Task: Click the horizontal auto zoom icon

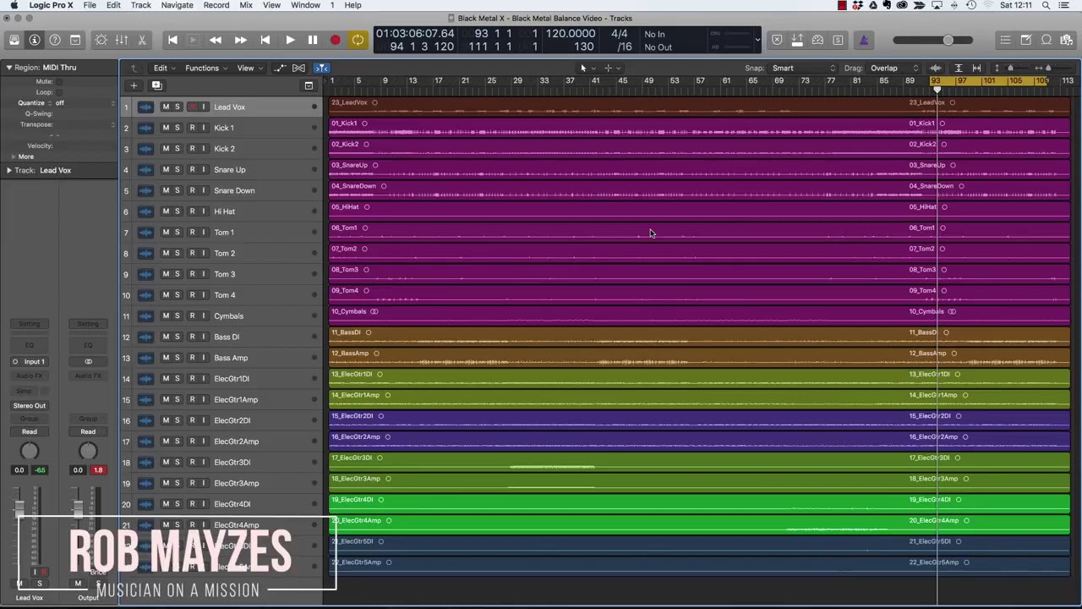Action: tap(976, 68)
